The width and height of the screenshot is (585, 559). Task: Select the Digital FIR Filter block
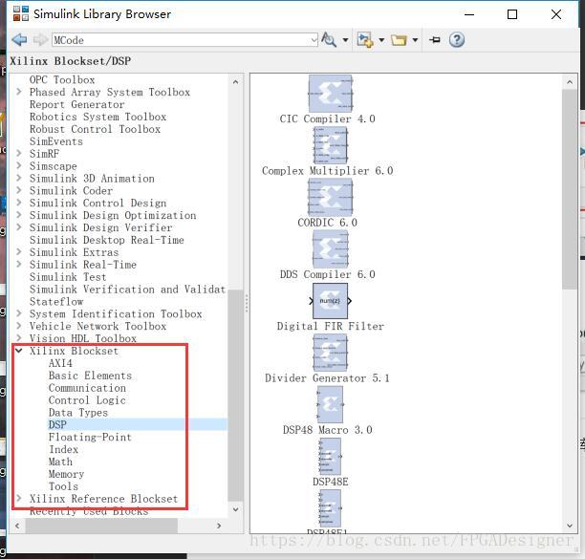point(330,301)
